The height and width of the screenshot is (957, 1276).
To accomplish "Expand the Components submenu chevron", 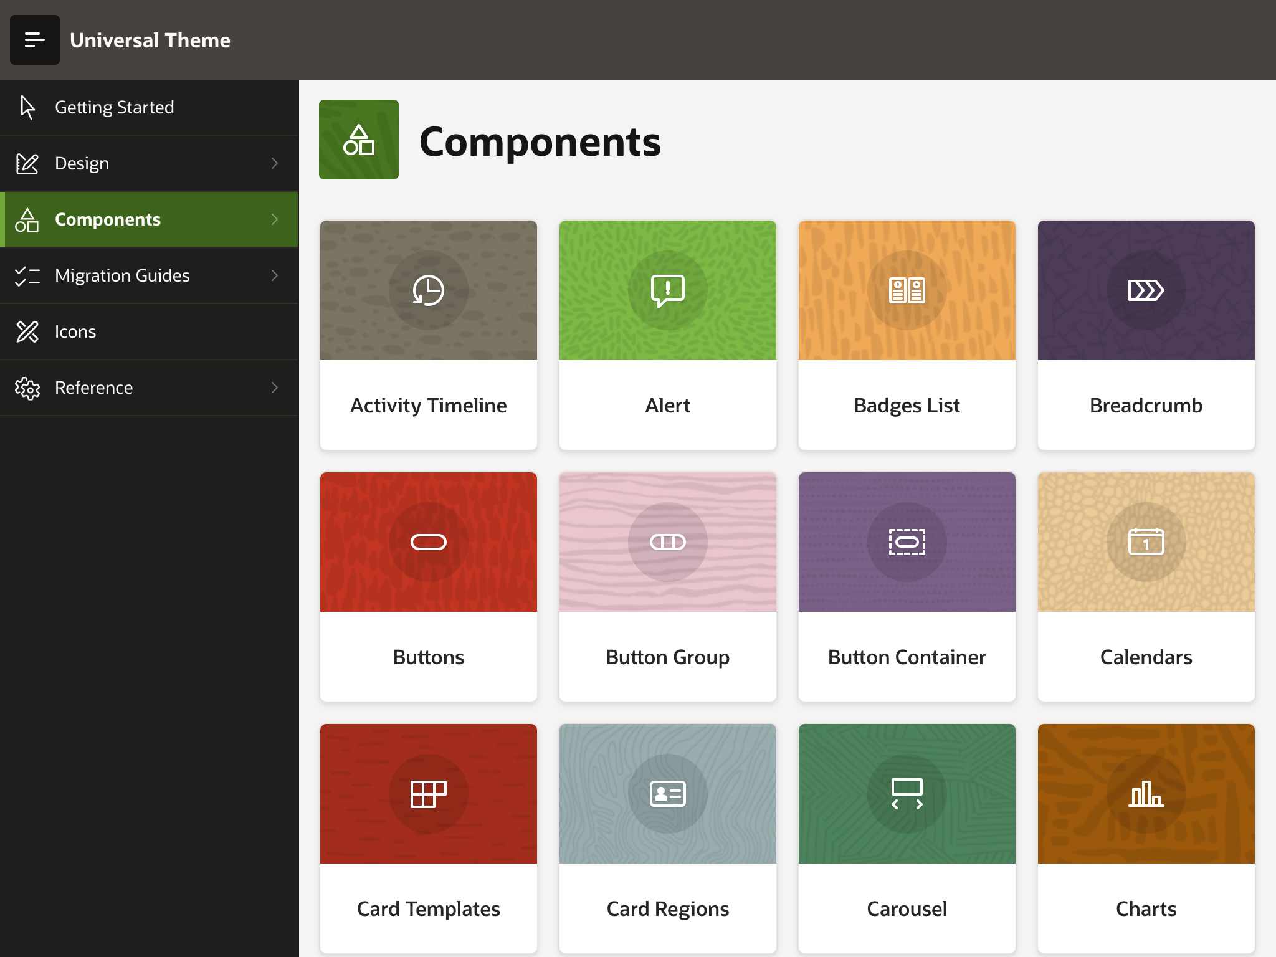I will 275,219.
